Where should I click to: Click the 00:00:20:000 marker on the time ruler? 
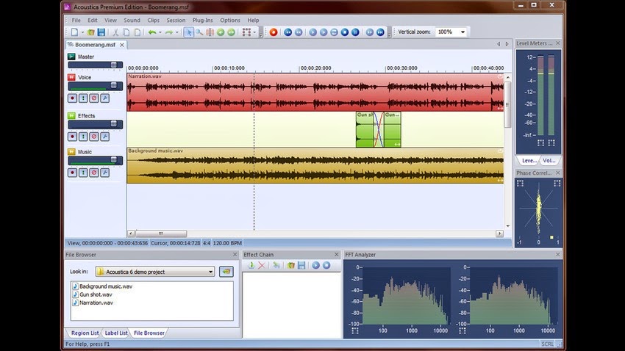pos(315,68)
